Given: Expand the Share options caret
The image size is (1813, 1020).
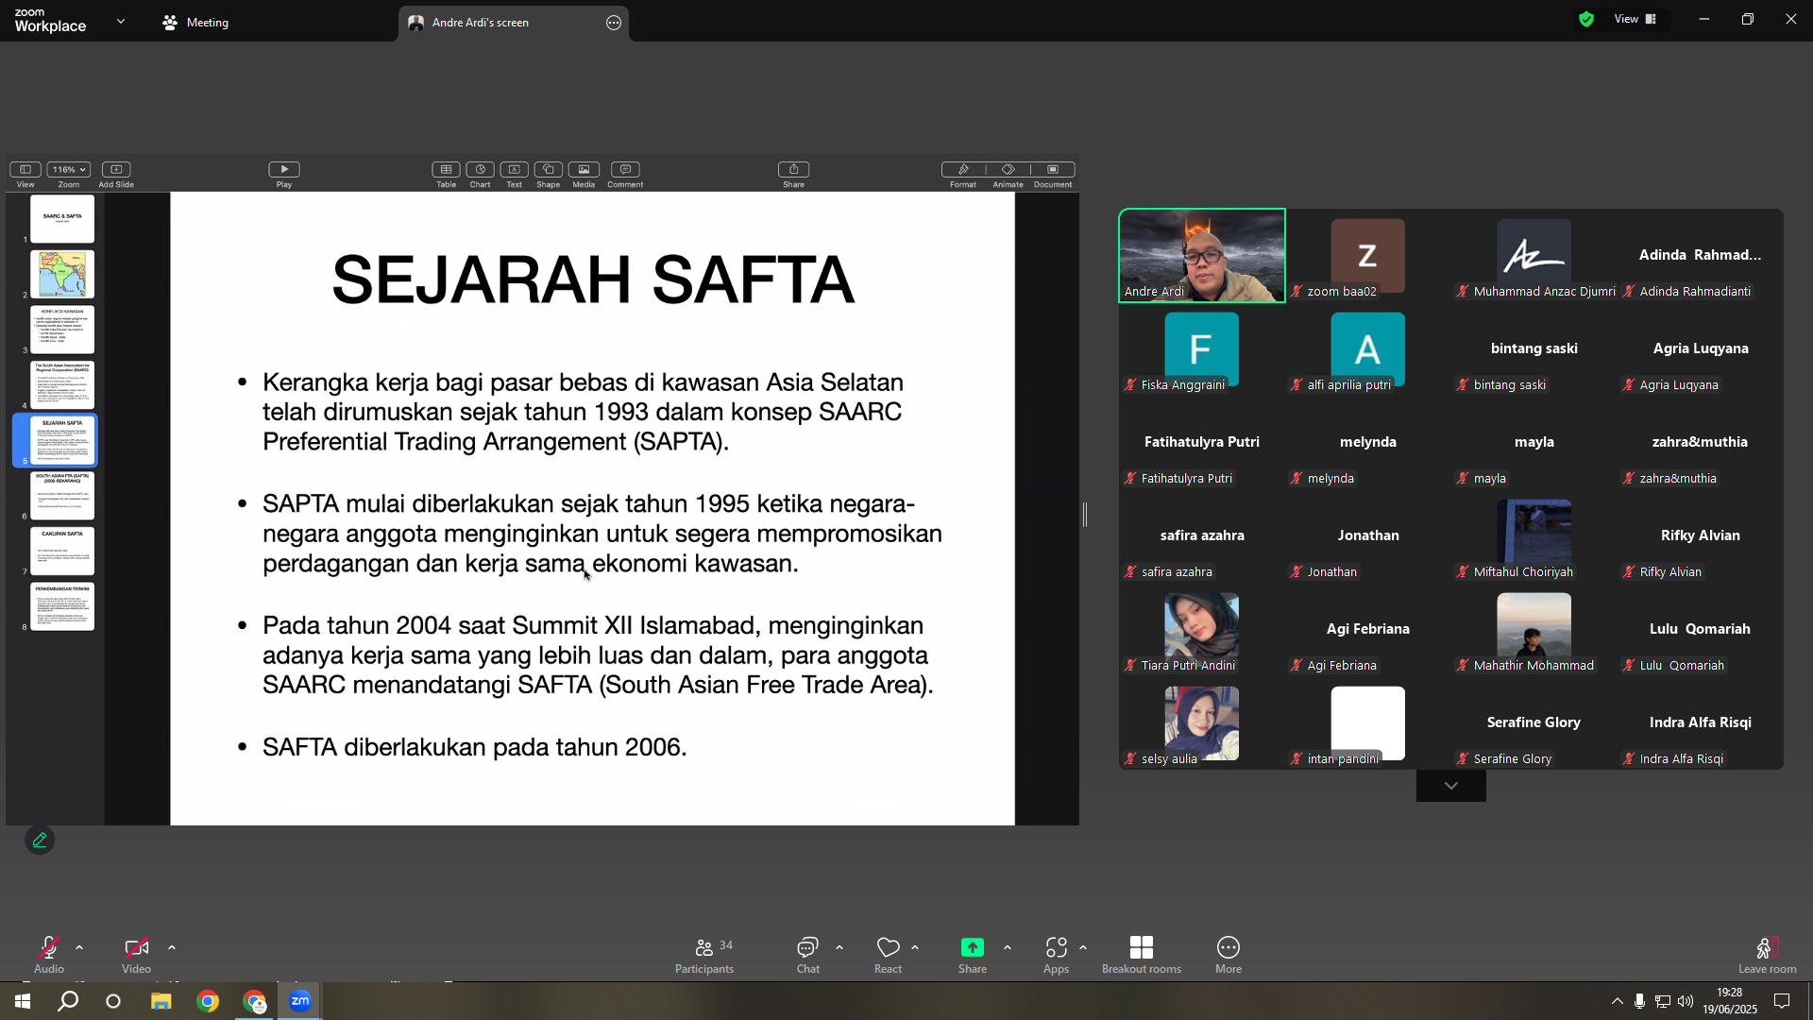Looking at the screenshot, I should tap(1008, 947).
